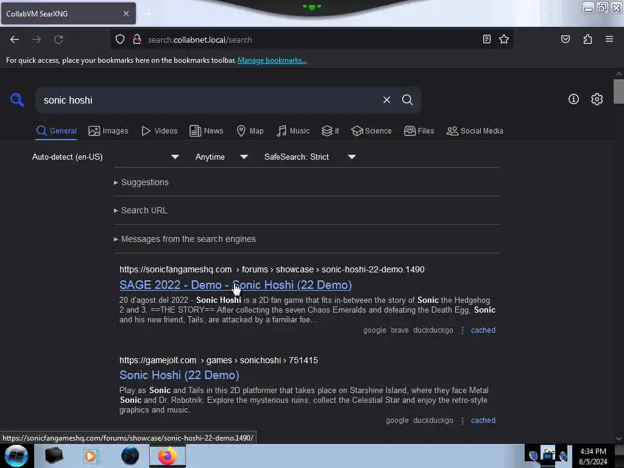624x468 pixels.
Task: Open cached version of gamejolt result
Action: tap(483, 420)
